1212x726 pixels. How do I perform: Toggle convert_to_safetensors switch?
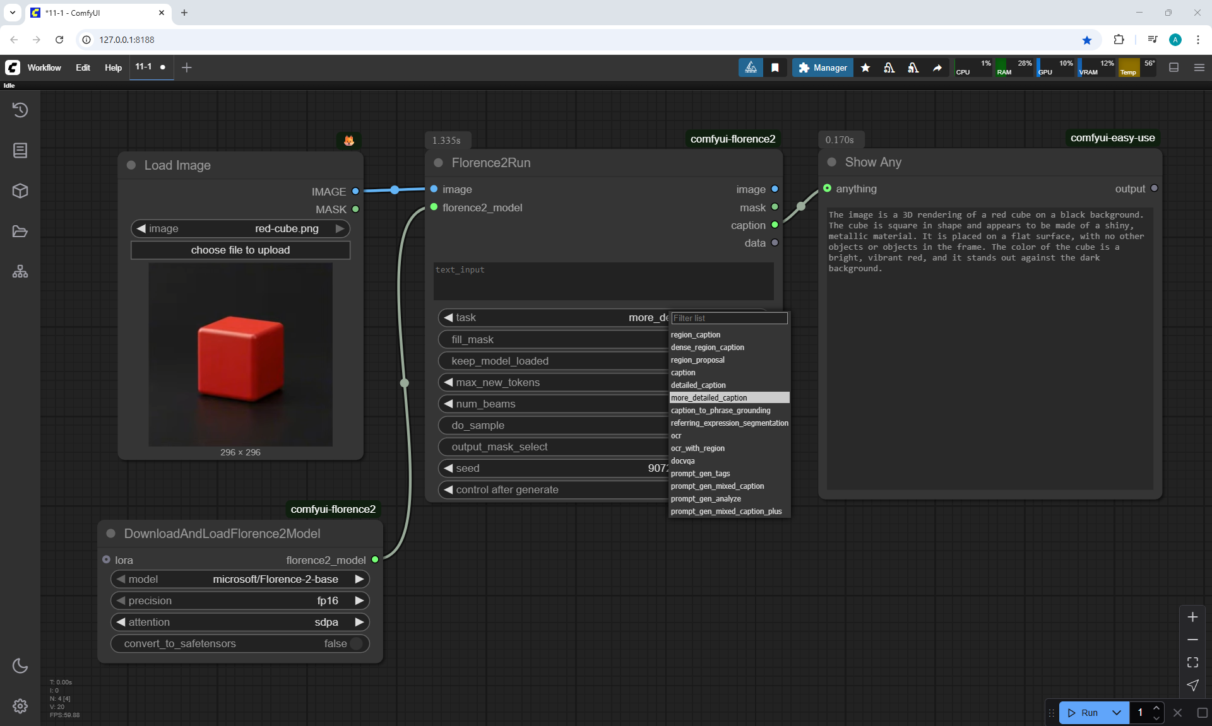pyautogui.click(x=356, y=643)
